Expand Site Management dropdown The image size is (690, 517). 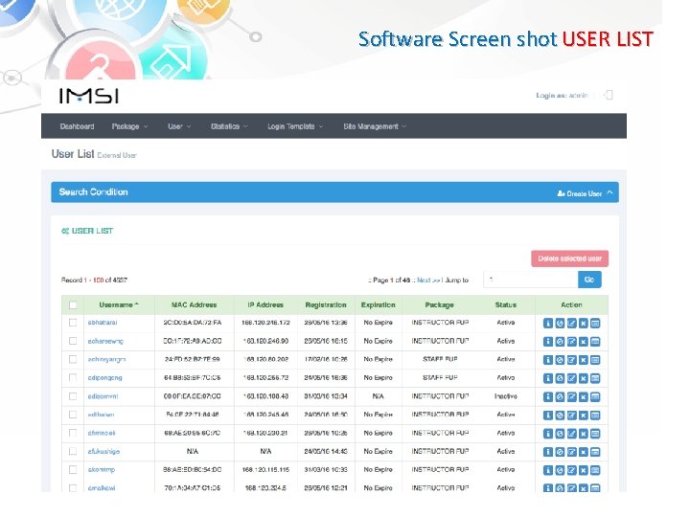point(375,126)
